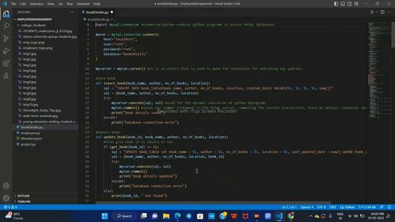Click the vertical editor scrollbar thumb
The image size is (395, 222).
coord(393,35)
